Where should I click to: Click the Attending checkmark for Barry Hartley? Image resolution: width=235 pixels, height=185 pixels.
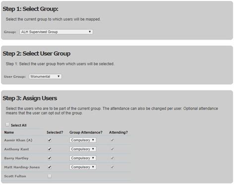pyautogui.click(x=112, y=158)
